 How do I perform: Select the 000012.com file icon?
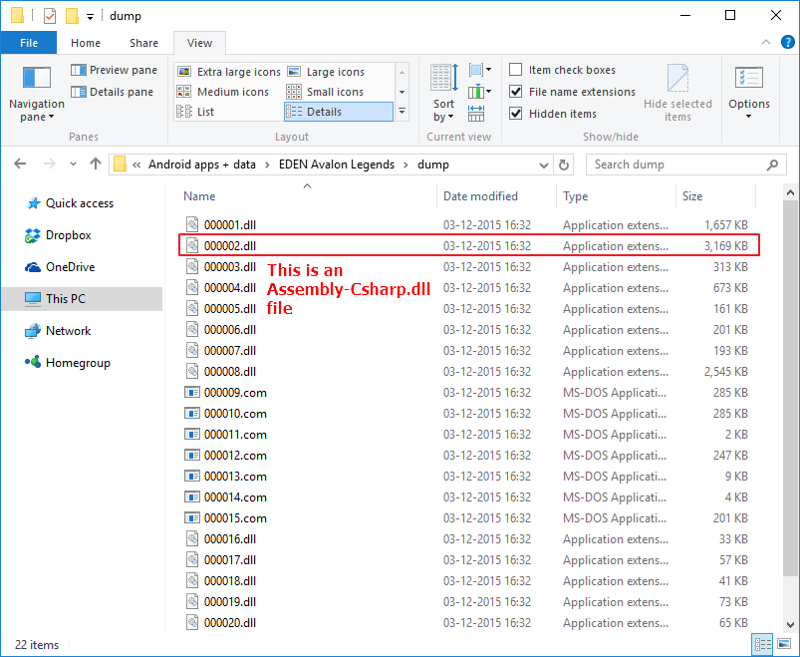point(192,456)
